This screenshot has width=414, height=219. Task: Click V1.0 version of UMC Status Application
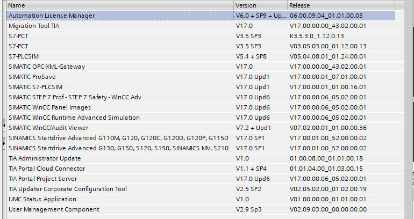coord(242,200)
